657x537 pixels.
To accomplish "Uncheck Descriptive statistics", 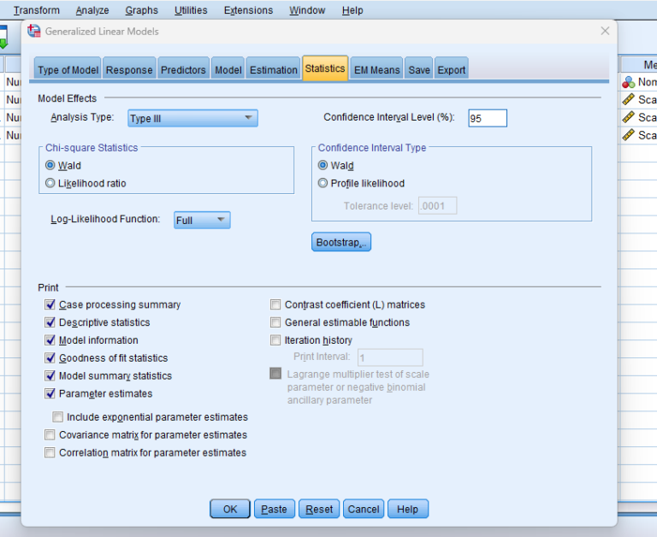I will click(50, 322).
